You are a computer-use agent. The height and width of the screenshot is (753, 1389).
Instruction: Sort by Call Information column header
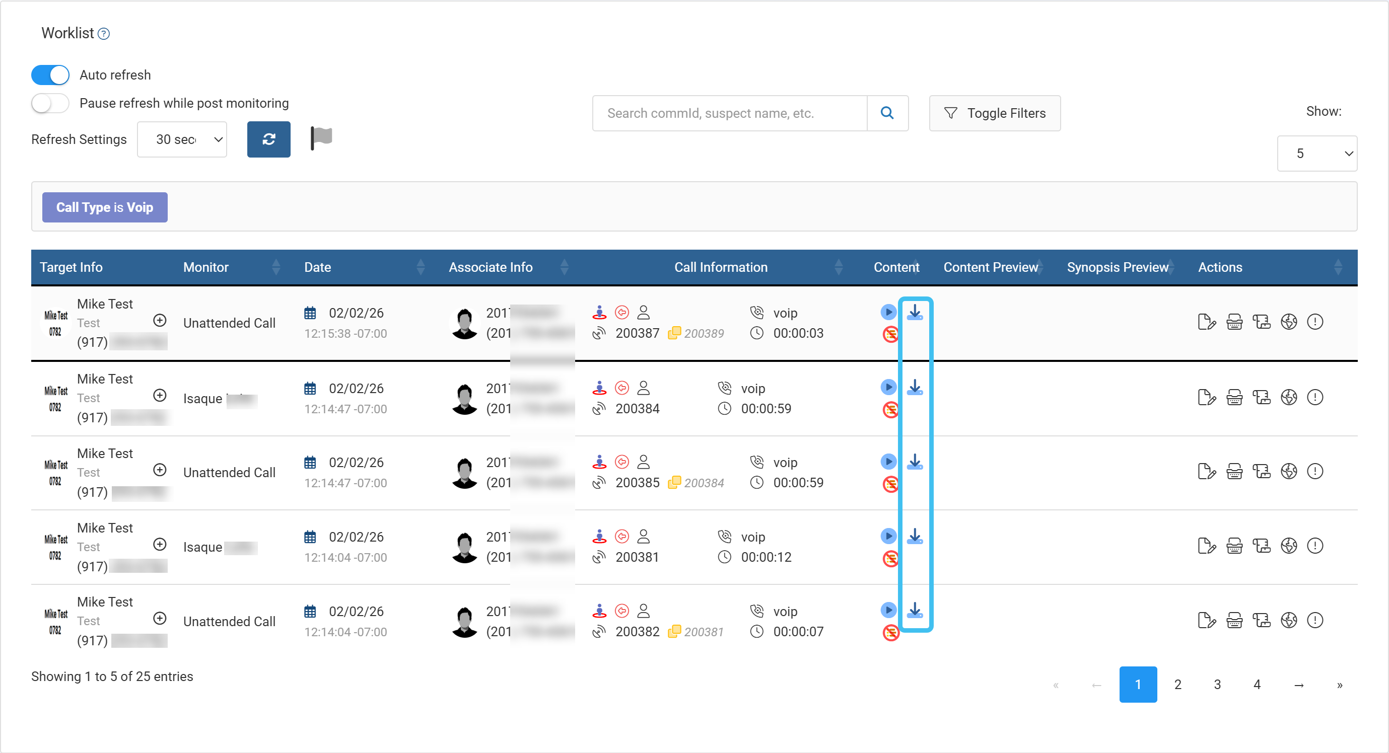click(x=720, y=267)
